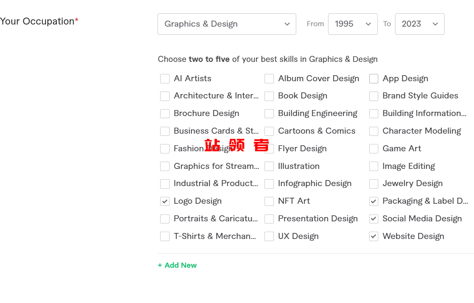Check the Brand Style Guides option
This screenshot has width=474, height=303.
[x=374, y=96]
